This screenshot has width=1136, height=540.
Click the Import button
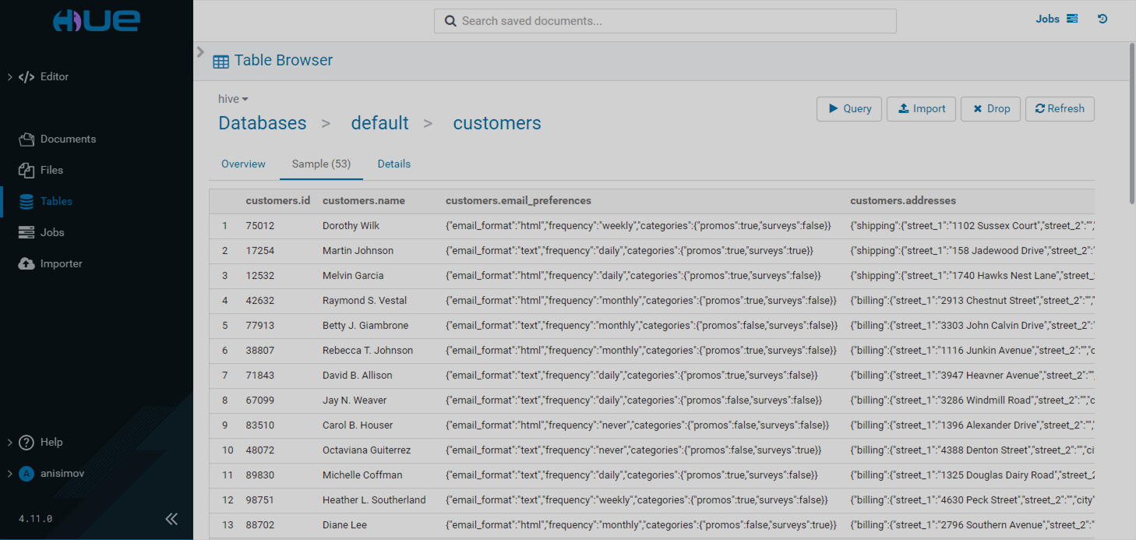pyautogui.click(x=922, y=109)
